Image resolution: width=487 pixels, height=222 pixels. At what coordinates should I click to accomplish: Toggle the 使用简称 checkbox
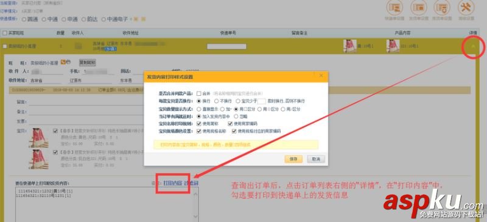click(x=199, y=124)
